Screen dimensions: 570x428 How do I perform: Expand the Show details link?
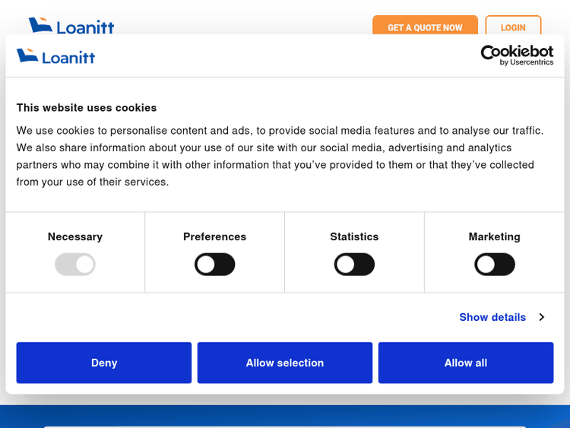[x=492, y=317]
